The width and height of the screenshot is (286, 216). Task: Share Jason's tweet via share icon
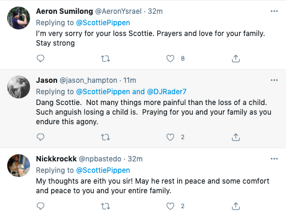pyautogui.click(x=236, y=137)
